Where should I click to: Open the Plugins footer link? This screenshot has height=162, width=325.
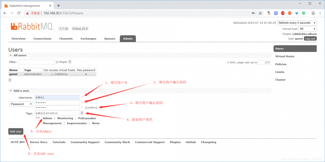tap(175, 142)
